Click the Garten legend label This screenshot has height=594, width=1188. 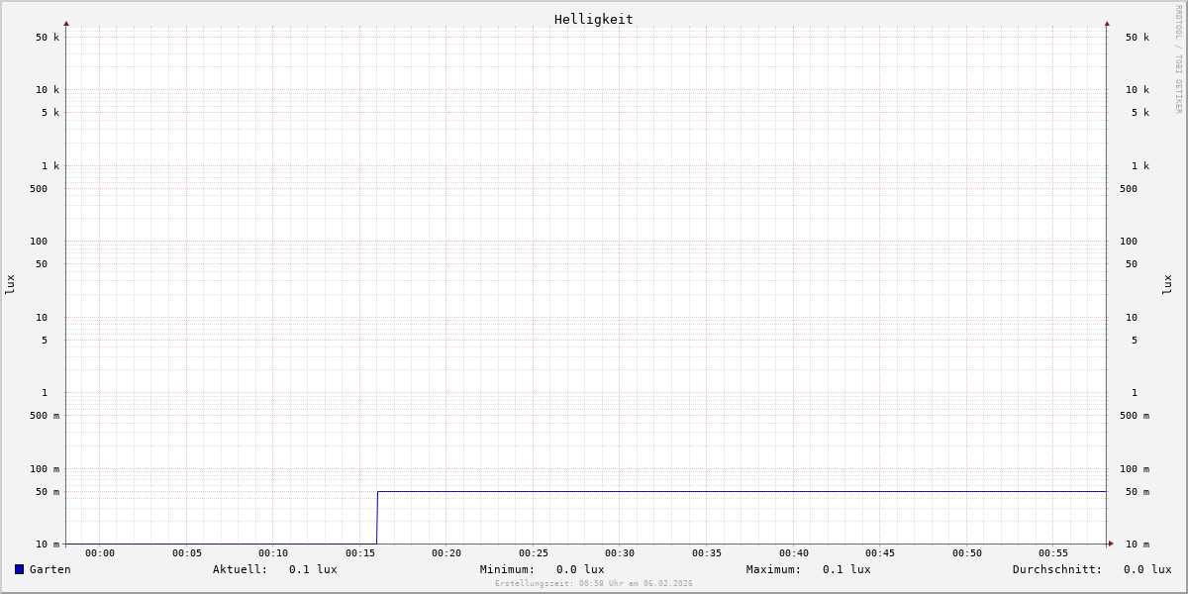coord(49,569)
